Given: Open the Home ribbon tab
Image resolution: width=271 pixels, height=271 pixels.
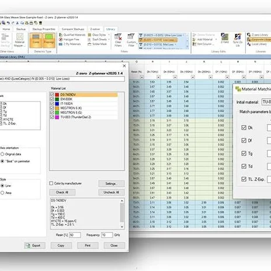Looking at the screenshot, I should 6,29.
